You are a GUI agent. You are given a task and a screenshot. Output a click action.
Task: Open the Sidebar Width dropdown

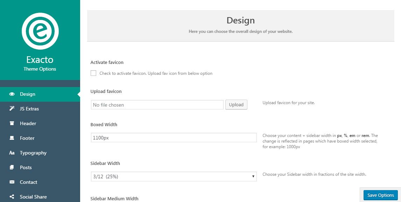coord(174,176)
